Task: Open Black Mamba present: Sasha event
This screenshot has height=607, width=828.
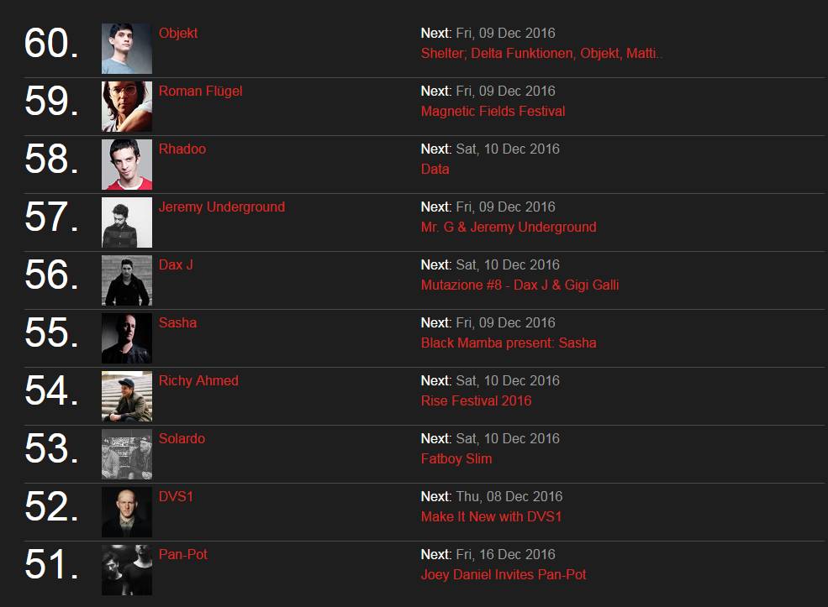Action: coord(509,343)
